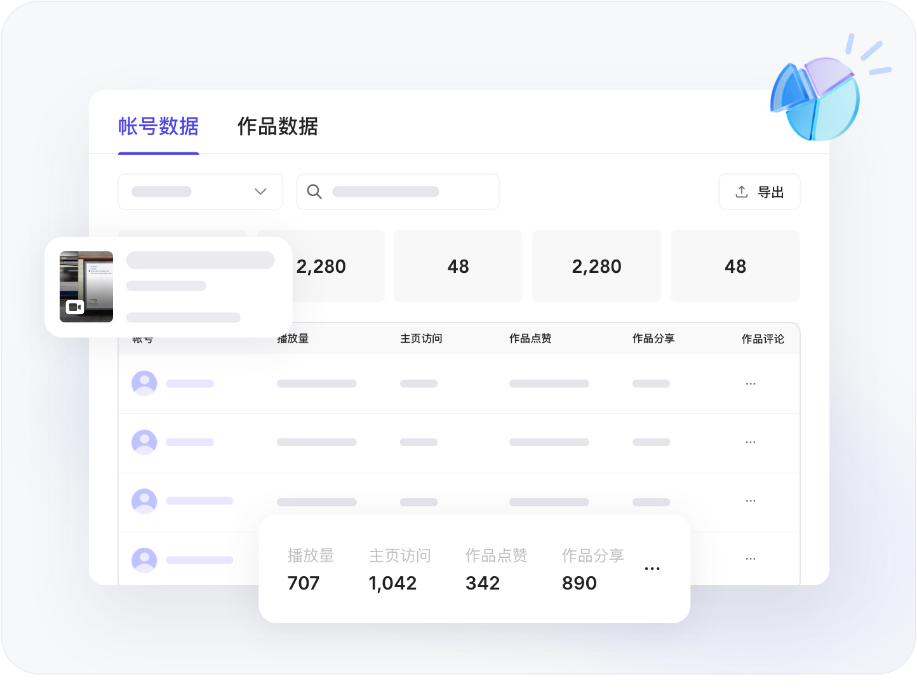The width and height of the screenshot is (917, 693).
Task: Switch to the 作品数据 tab
Action: coord(278,126)
